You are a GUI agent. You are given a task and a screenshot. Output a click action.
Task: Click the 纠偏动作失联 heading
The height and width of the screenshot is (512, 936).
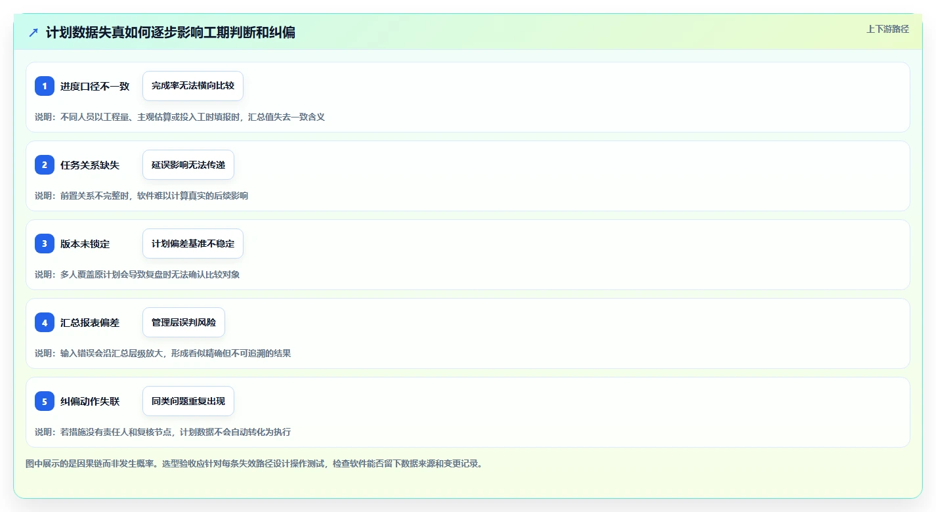click(90, 401)
